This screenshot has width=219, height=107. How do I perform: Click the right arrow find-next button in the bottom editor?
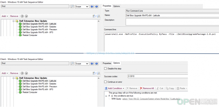tap(96, 63)
